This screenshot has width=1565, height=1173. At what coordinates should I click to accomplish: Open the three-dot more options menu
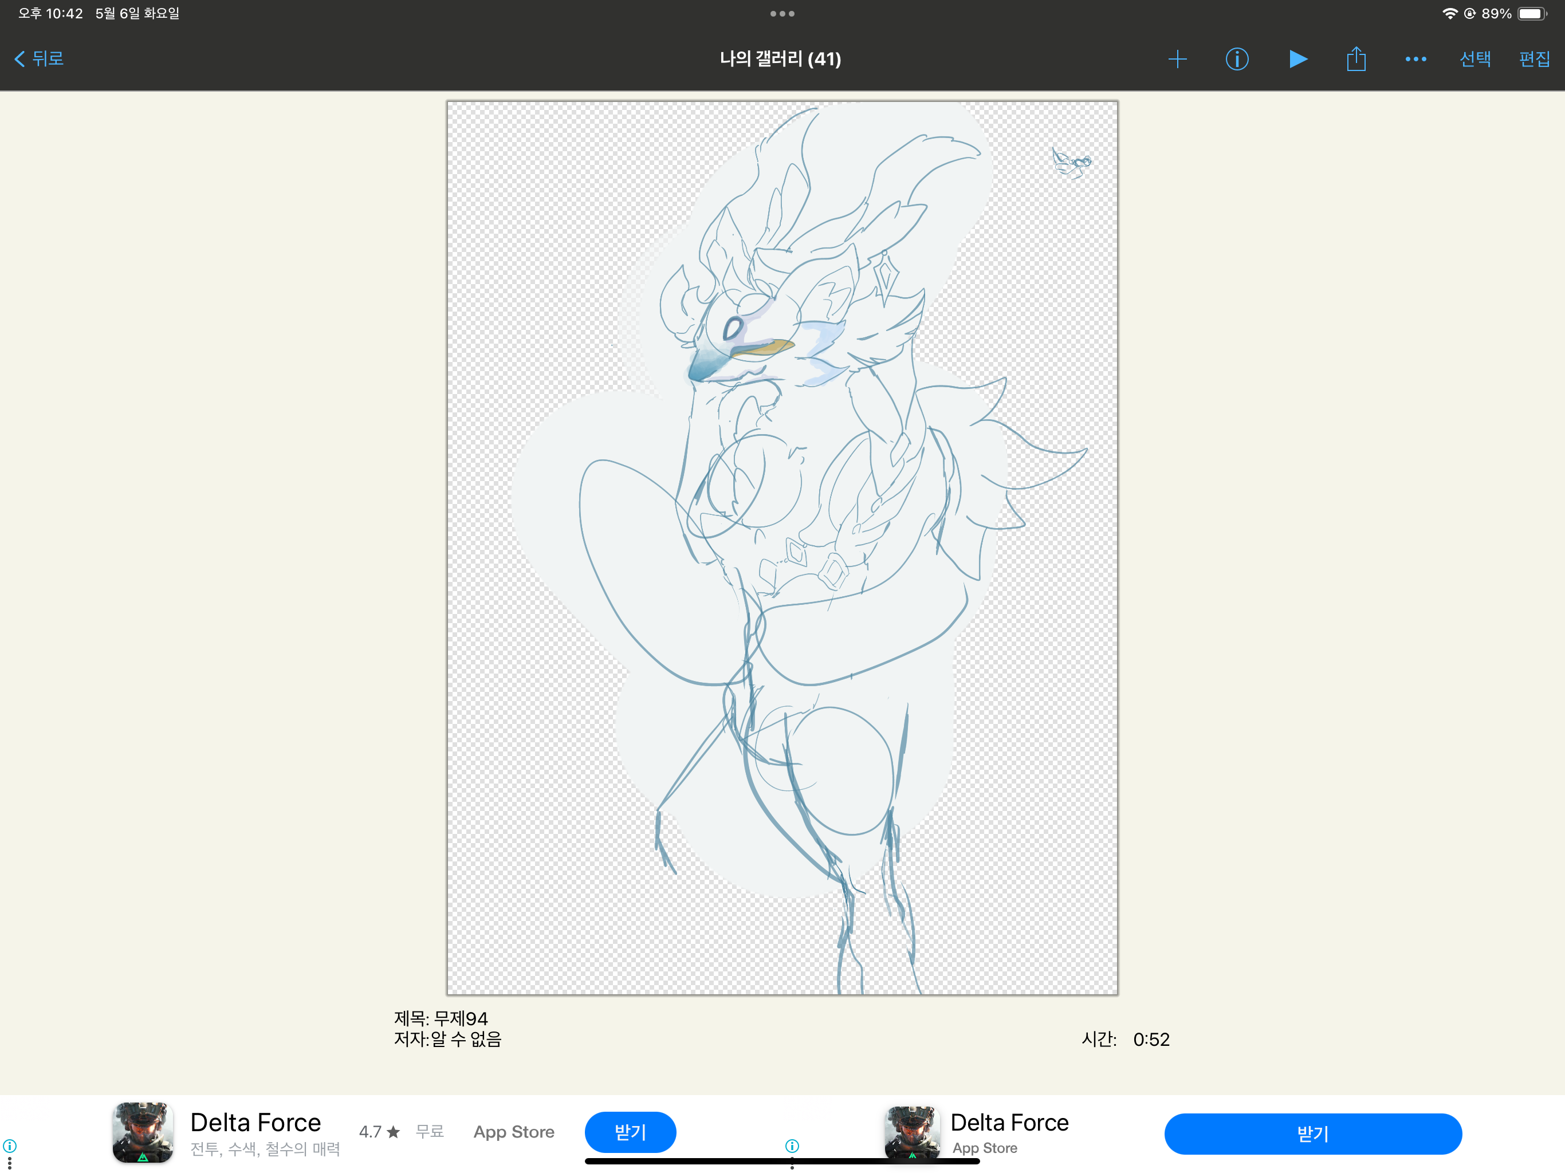click(x=1415, y=59)
